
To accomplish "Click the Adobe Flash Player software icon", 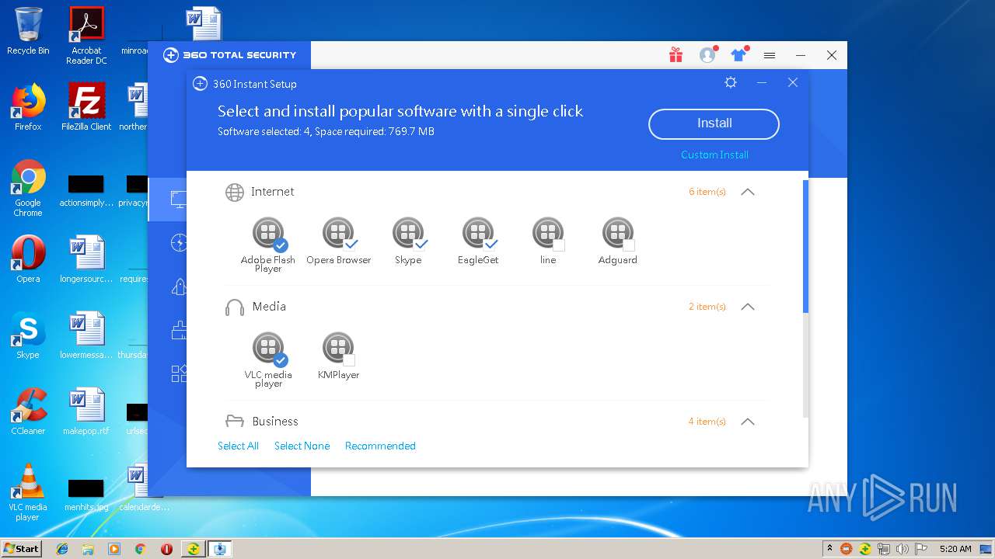I will click(x=267, y=232).
